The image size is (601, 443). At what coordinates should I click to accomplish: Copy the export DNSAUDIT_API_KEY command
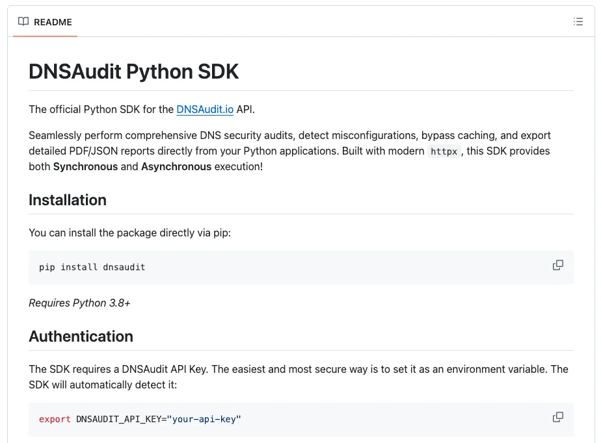(x=557, y=417)
